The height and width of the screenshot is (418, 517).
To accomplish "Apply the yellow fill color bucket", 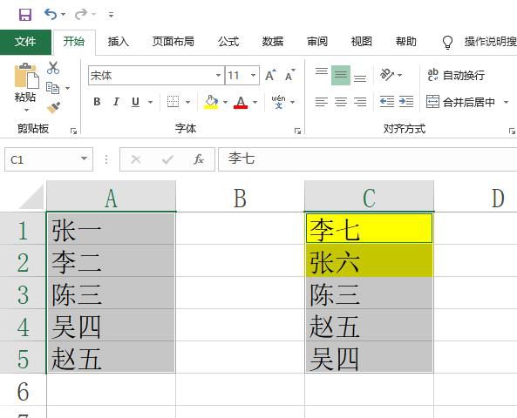I will coord(211,102).
